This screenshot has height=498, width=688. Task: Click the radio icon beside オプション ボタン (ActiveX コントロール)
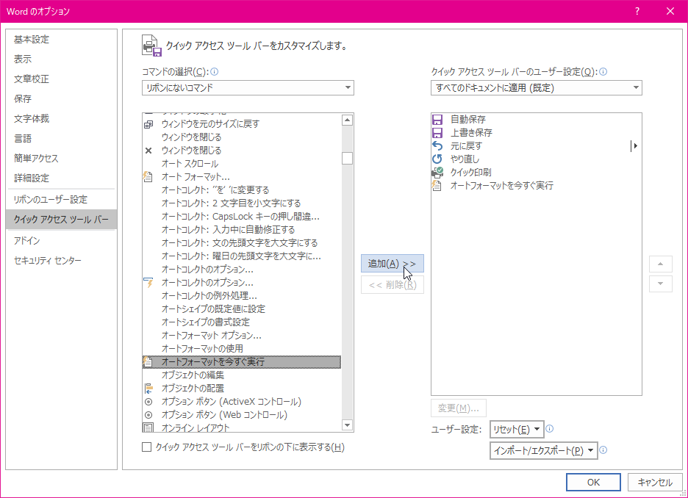point(148,402)
